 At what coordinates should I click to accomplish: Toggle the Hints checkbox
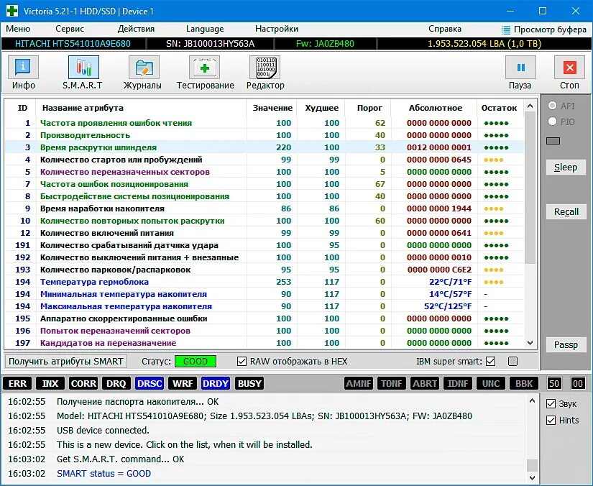(551, 420)
